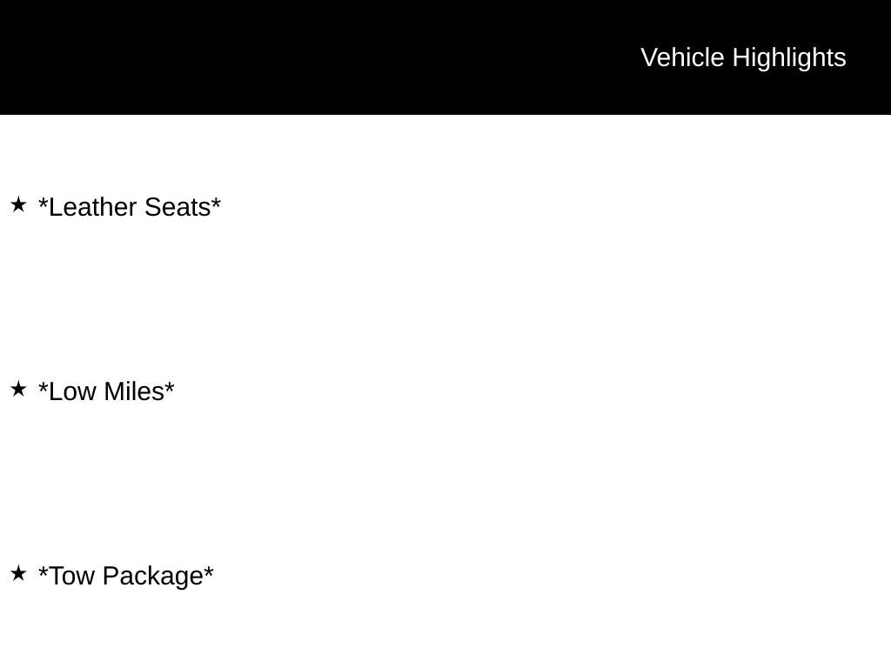Click the *Tow Package* highlight text
The height and width of the screenshot is (668, 891).
[x=125, y=576]
